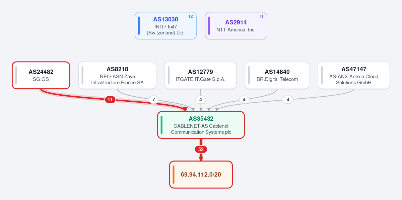
Task: Select the highlighted AS24482 SG.GS node
Action: click(x=41, y=75)
